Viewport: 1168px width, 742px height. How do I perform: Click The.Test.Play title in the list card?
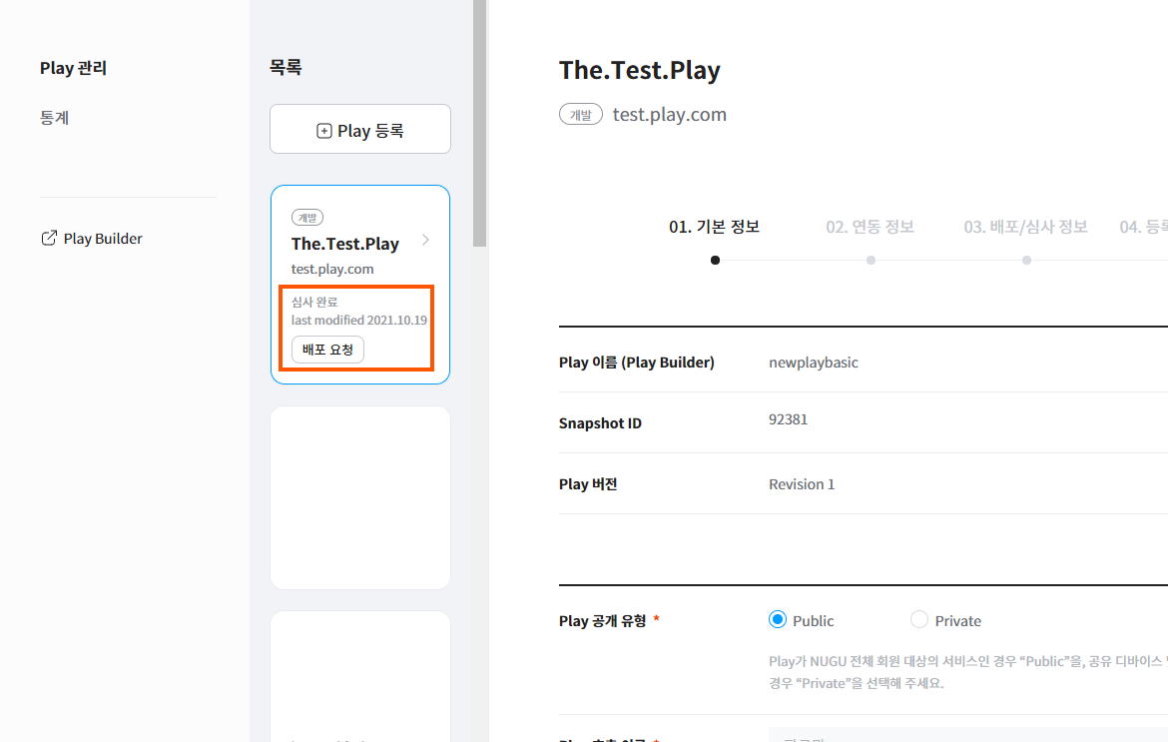click(345, 244)
